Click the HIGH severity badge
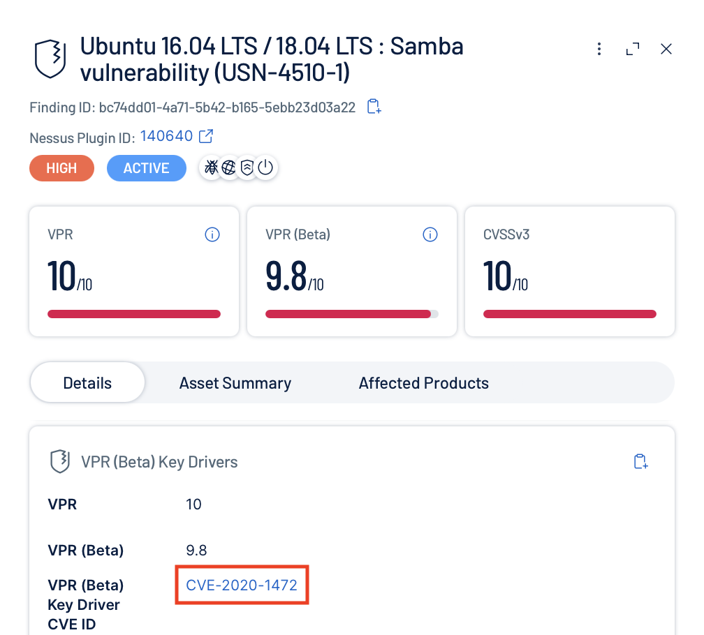 61,168
